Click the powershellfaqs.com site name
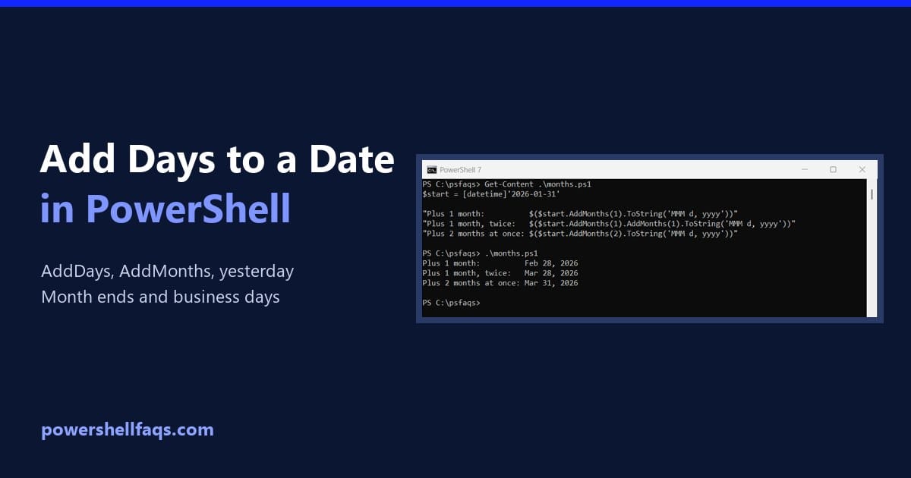This screenshot has width=911, height=478. (x=128, y=430)
